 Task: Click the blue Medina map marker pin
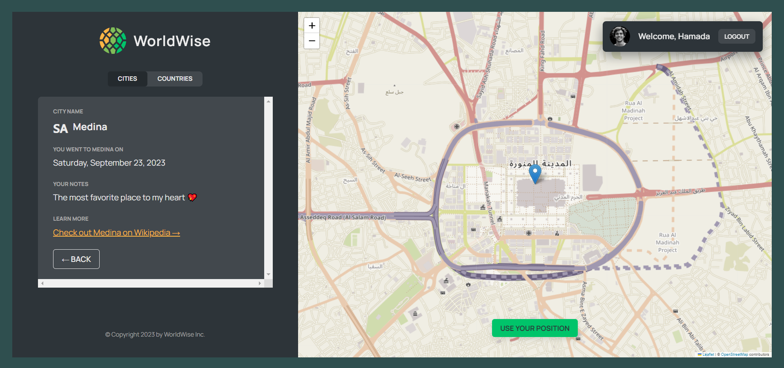(x=535, y=174)
